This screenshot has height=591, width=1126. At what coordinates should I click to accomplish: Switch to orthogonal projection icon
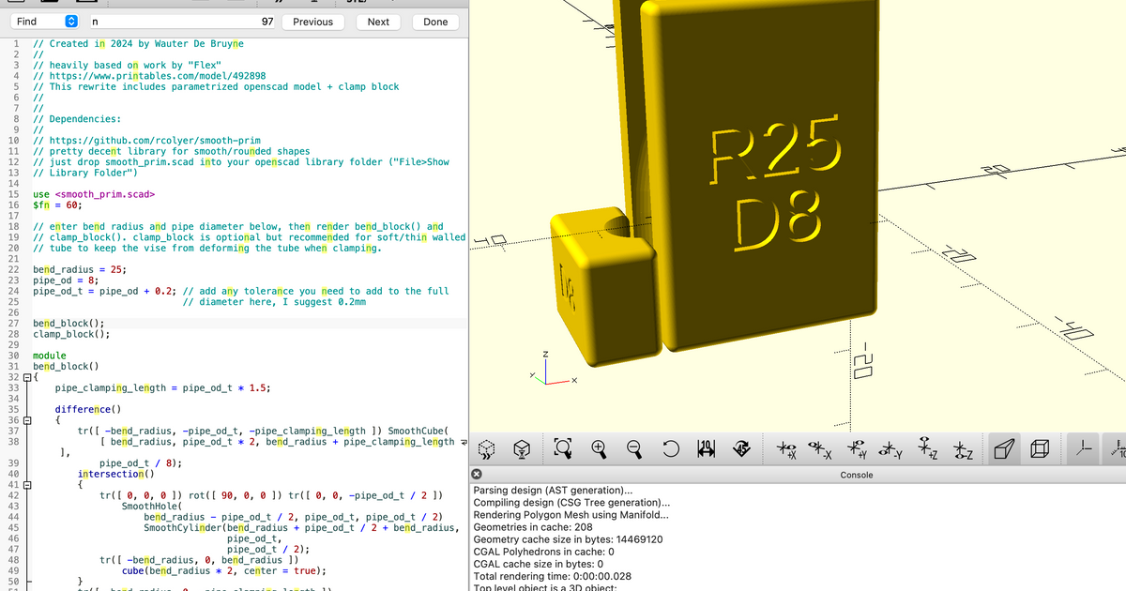click(x=1040, y=448)
